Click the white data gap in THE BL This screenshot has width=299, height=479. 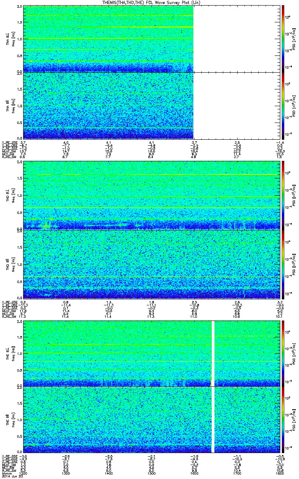click(x=212, y=353)
